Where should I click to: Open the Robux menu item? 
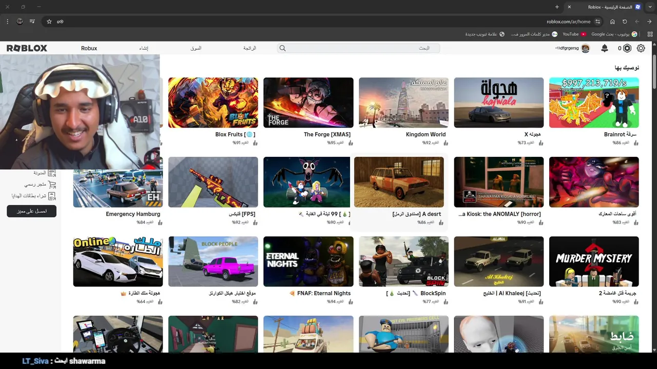[89, 48]
